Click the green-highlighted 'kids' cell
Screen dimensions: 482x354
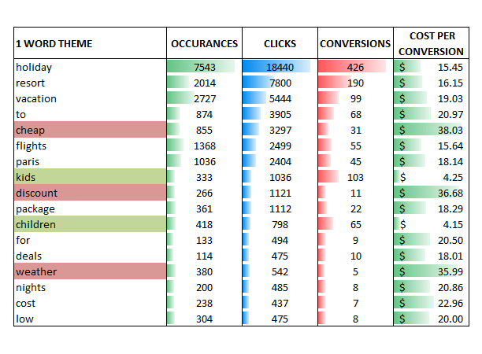click(89, 177)
